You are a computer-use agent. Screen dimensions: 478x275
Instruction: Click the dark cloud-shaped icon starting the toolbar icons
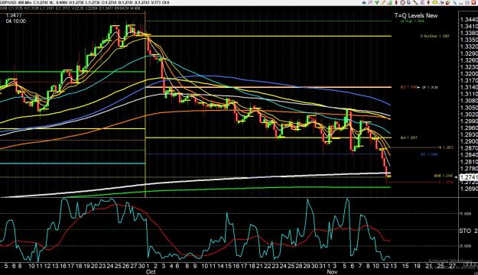point(364,3)
